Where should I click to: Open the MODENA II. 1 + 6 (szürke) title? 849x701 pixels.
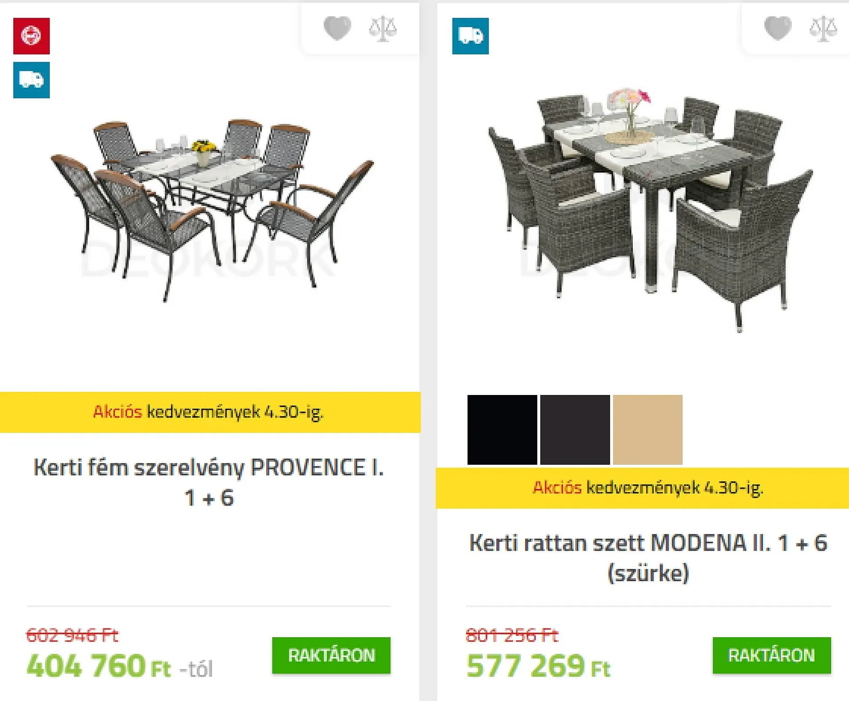tap(648, 558)
